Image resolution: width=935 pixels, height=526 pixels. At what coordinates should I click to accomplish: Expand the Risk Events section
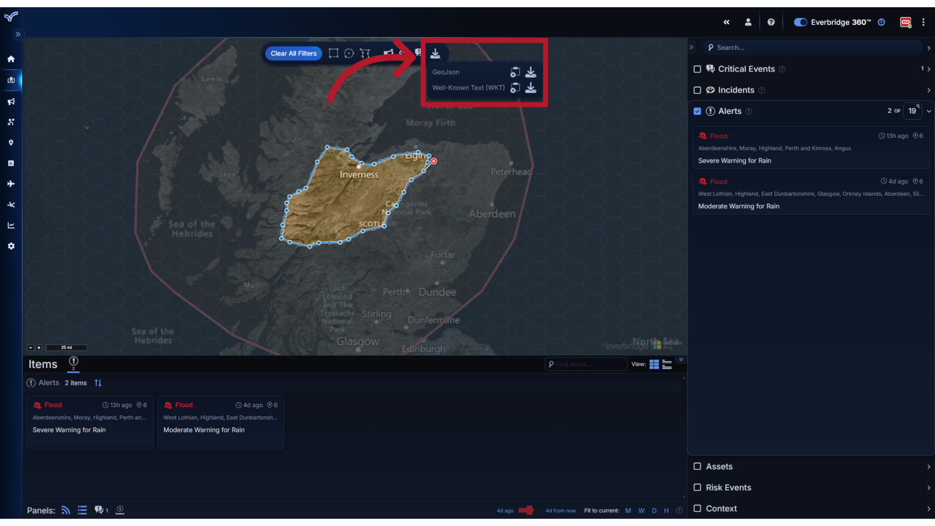[x=928, y=488]
